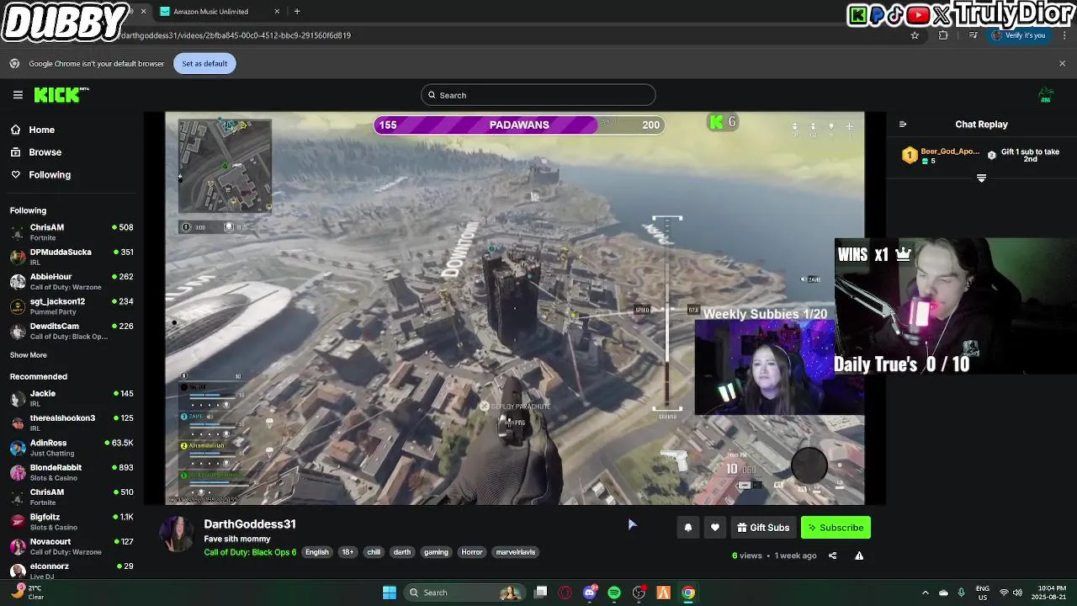Open AbbieHour channel in Following list

pyautogui.click(x=72, y=281)
